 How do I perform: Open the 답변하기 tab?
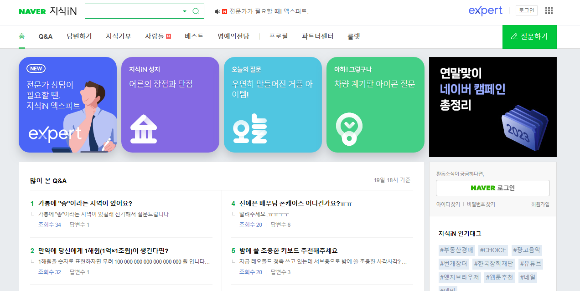point(79,36)
